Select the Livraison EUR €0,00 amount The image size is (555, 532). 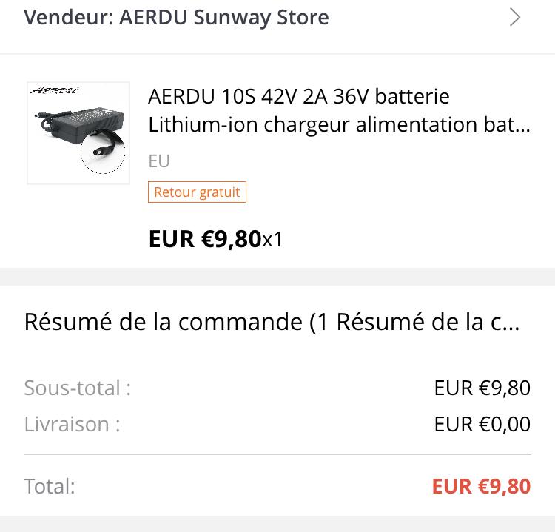coord(482,424)
